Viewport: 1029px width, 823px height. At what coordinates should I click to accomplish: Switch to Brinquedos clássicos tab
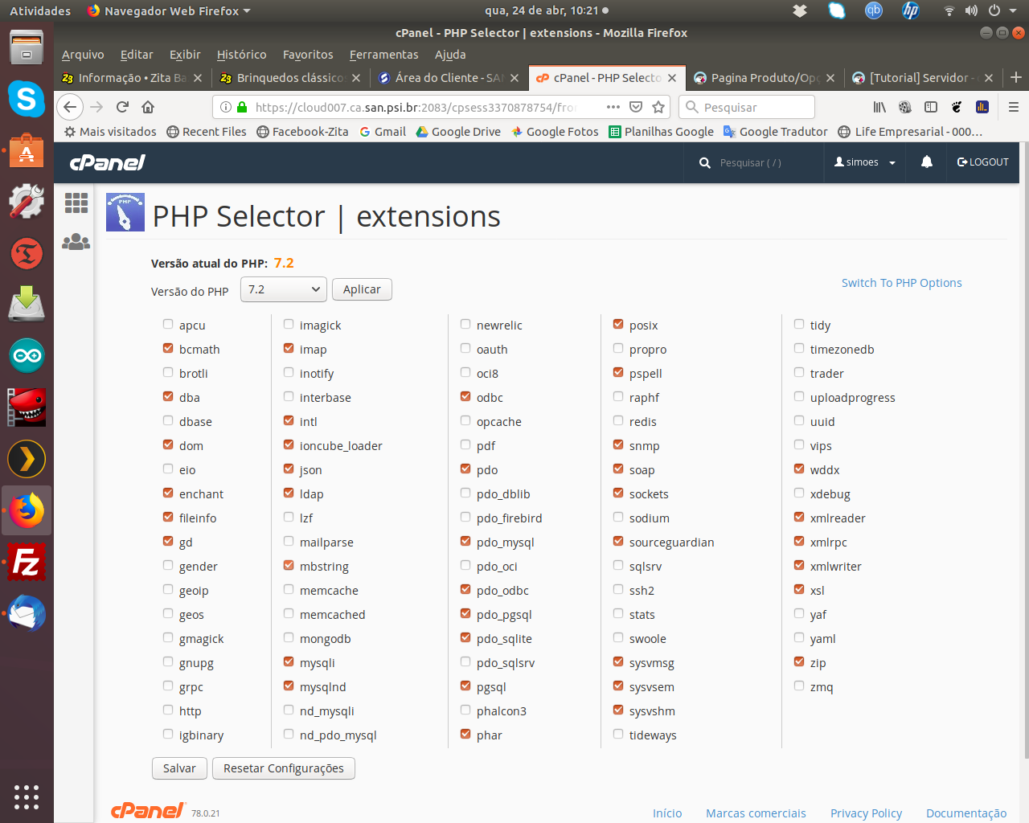(x=291, y=78)
